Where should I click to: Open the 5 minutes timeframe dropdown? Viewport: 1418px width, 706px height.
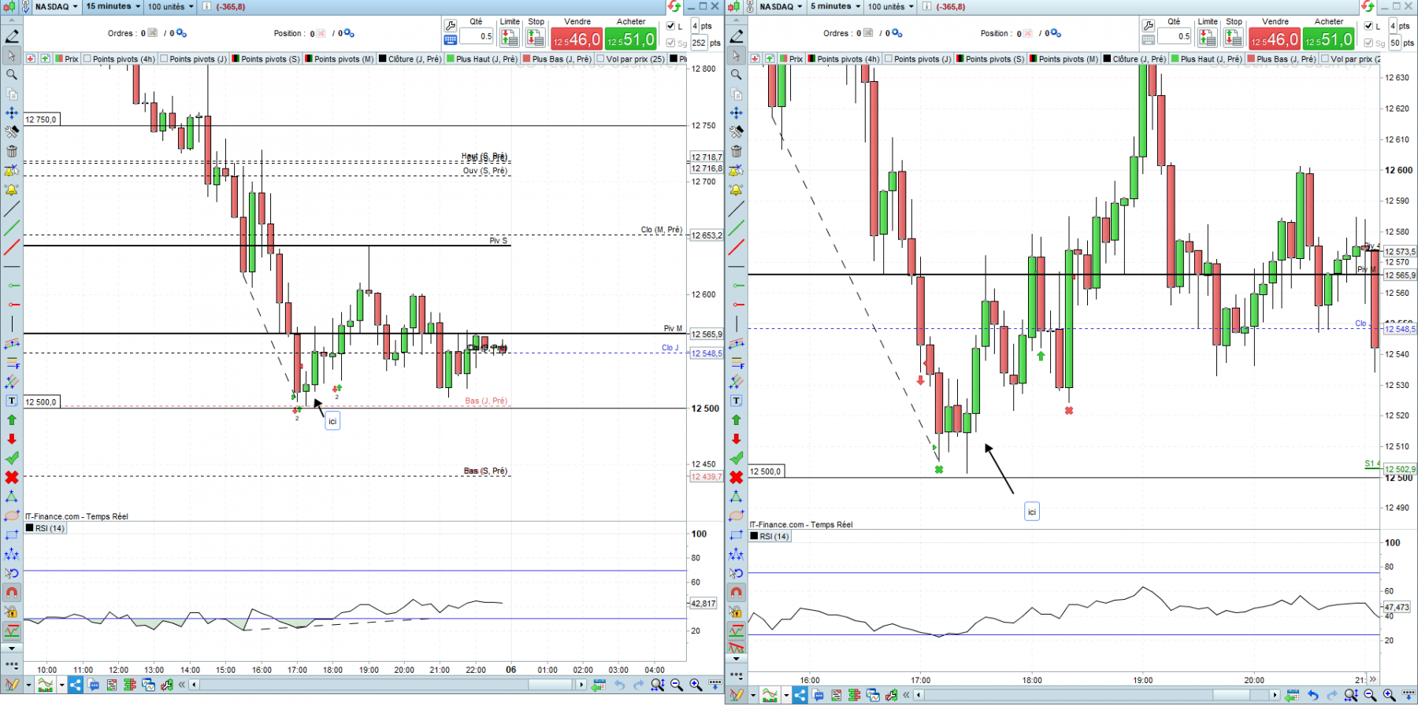coord(836,6)
